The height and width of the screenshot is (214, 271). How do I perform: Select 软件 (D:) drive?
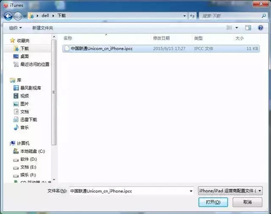[29, 159]
